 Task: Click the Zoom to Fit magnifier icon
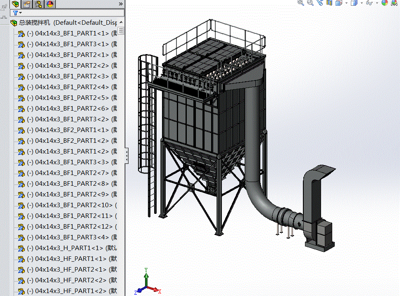[301, 3]
